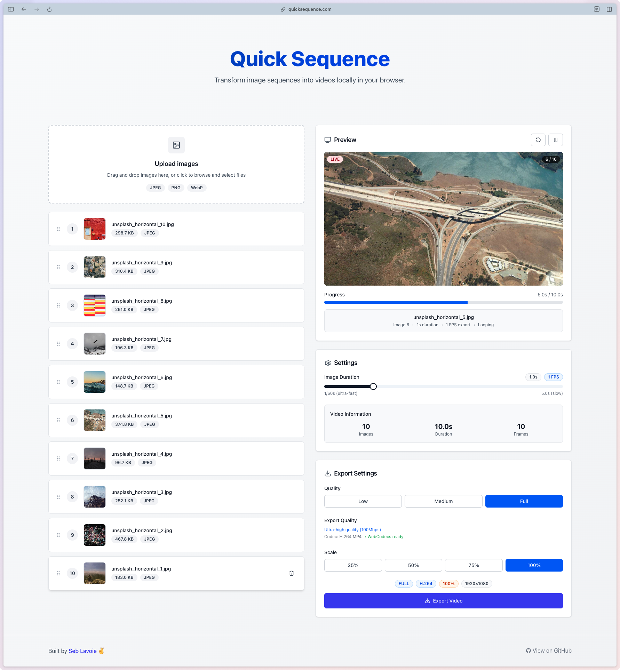
Task: Grab drag handle for unsplash_horizontal_7.jpg
Action: tap(58, 344)
